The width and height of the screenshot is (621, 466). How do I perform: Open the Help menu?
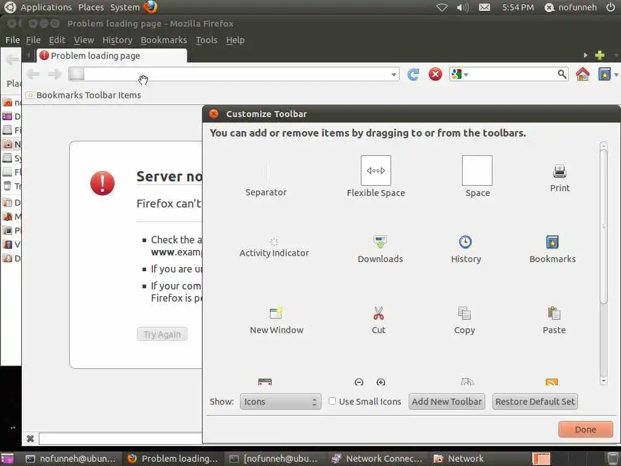click(235, 40)
